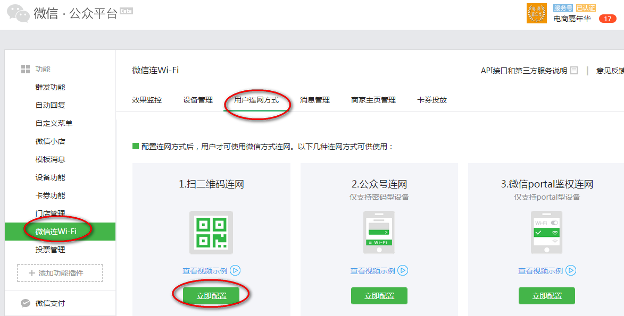
Task: Go to the 卡券投放 tab
Action: tap(432, 100)
